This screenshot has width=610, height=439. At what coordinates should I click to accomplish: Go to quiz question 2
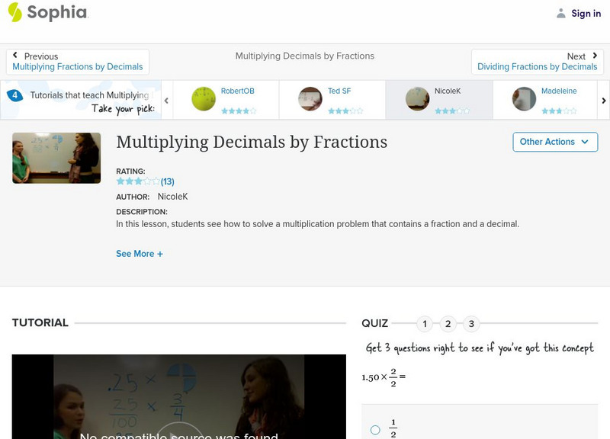(x=448, y=324)
